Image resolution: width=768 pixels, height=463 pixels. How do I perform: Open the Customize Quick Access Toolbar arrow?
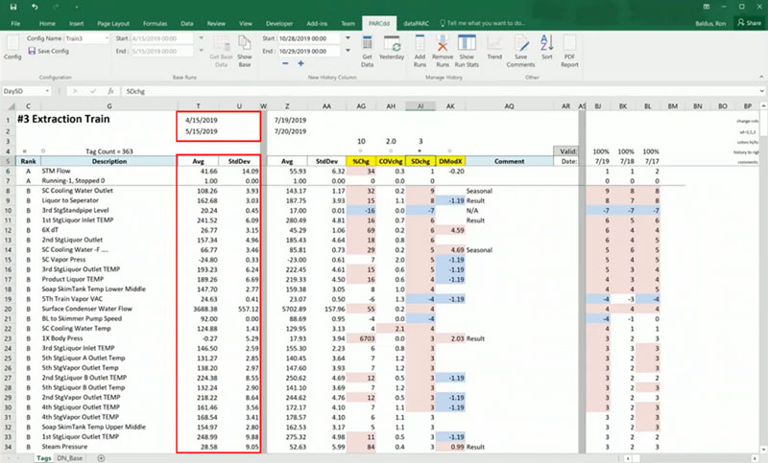tap(77, 8)
